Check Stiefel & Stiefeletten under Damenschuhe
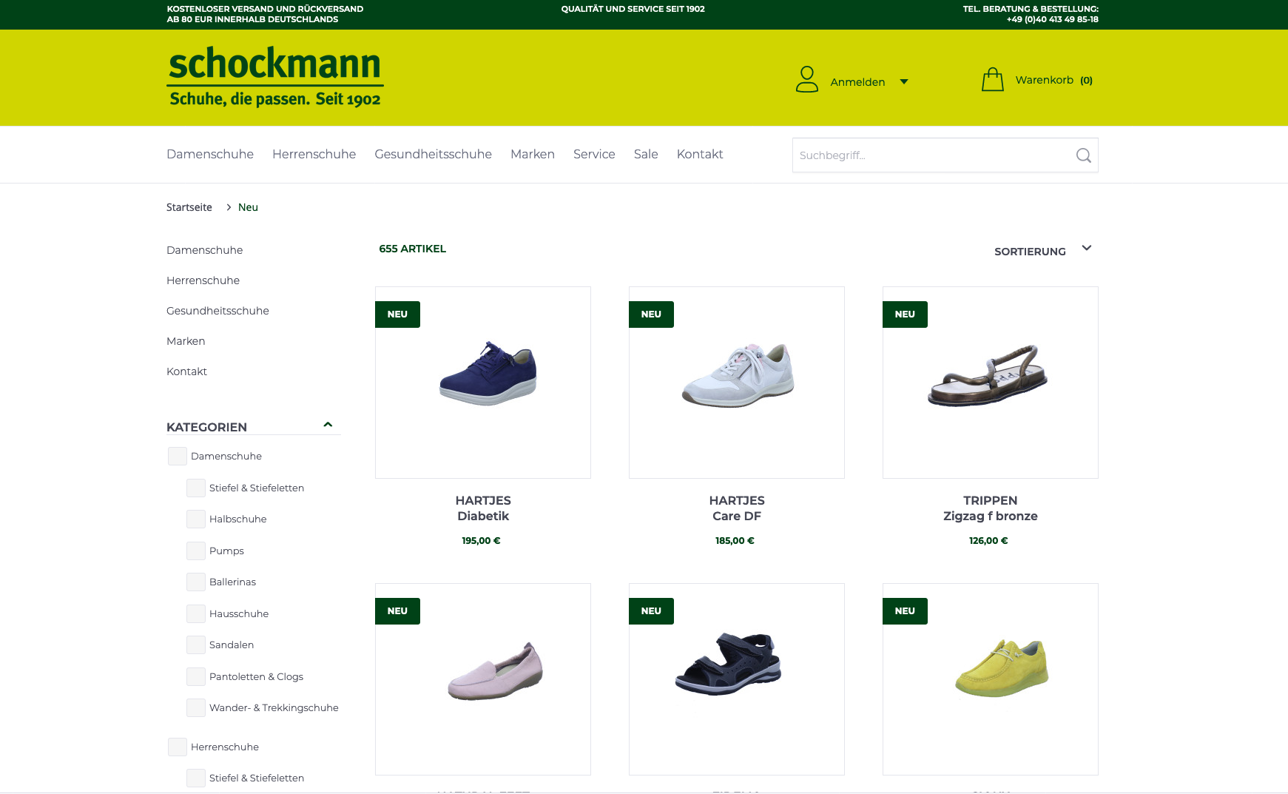 (x=196, y=488)
